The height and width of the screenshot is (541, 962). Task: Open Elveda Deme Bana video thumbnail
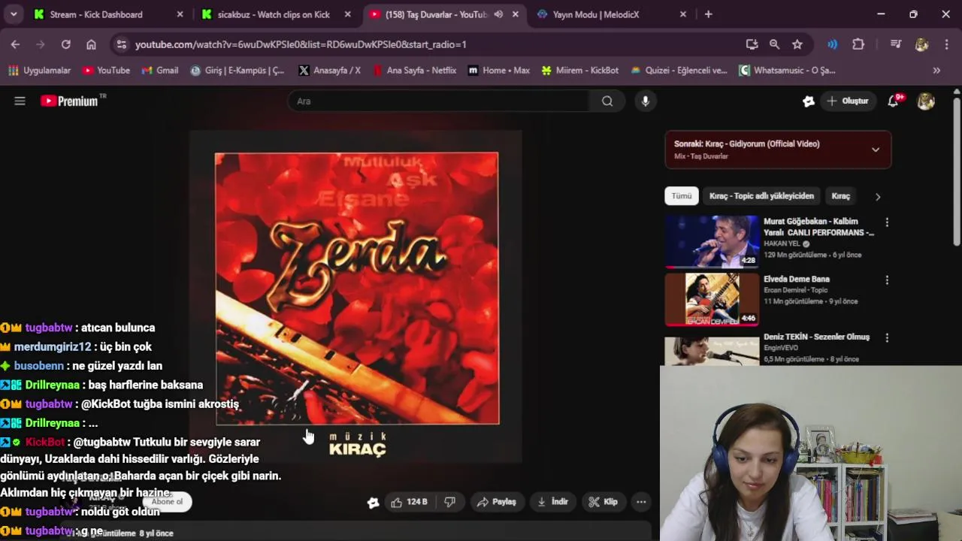coord(712,299)
